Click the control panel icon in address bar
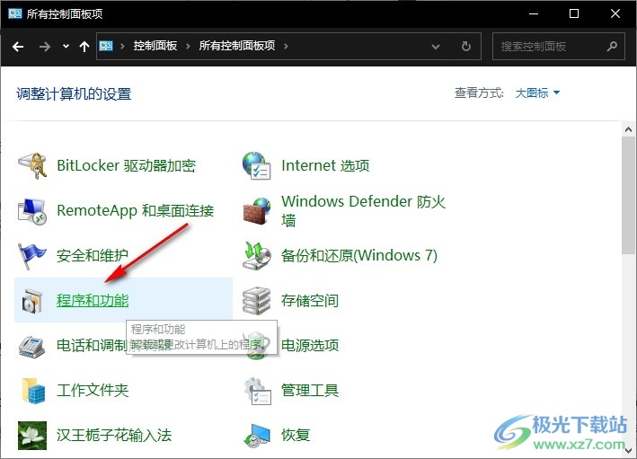The image size is (637, 459). coord(106,46)
